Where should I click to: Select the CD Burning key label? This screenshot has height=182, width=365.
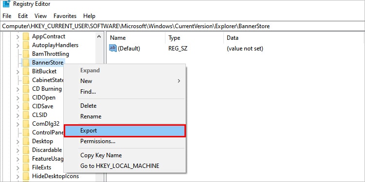click(47, 89)
